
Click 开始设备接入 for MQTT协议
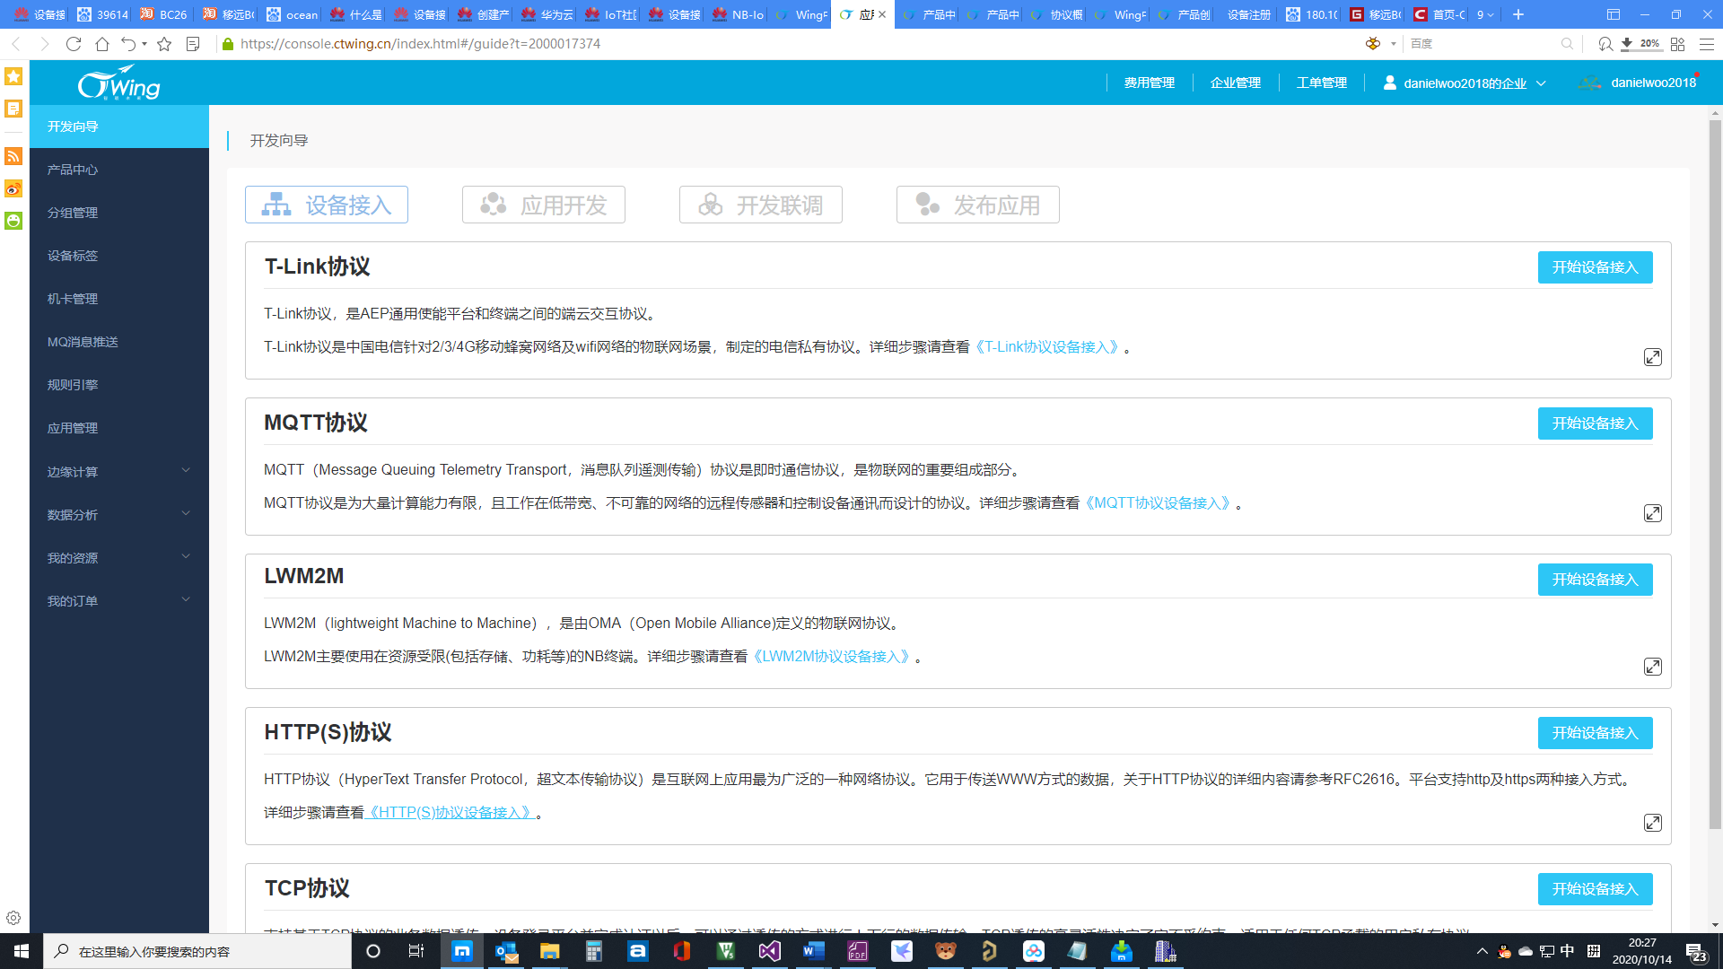tap(1595, 423)
